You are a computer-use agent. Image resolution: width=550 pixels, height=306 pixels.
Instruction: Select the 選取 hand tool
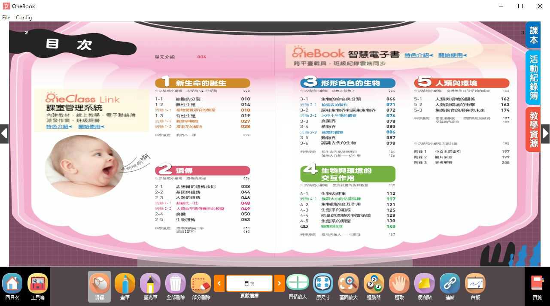click(x=399, y=286)
